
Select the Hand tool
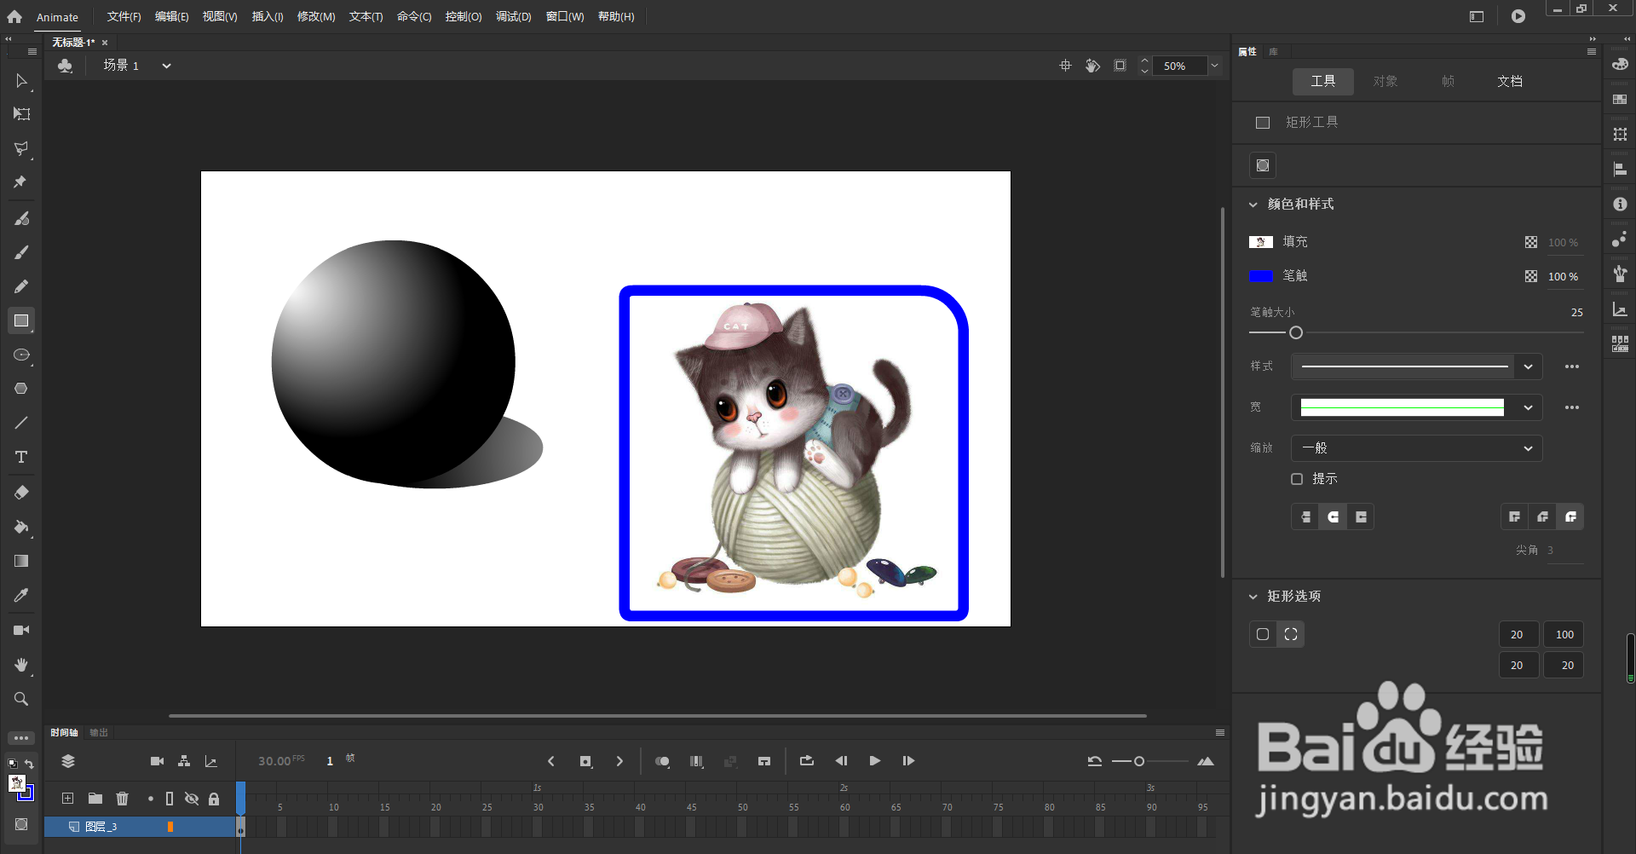pos(21,664)
